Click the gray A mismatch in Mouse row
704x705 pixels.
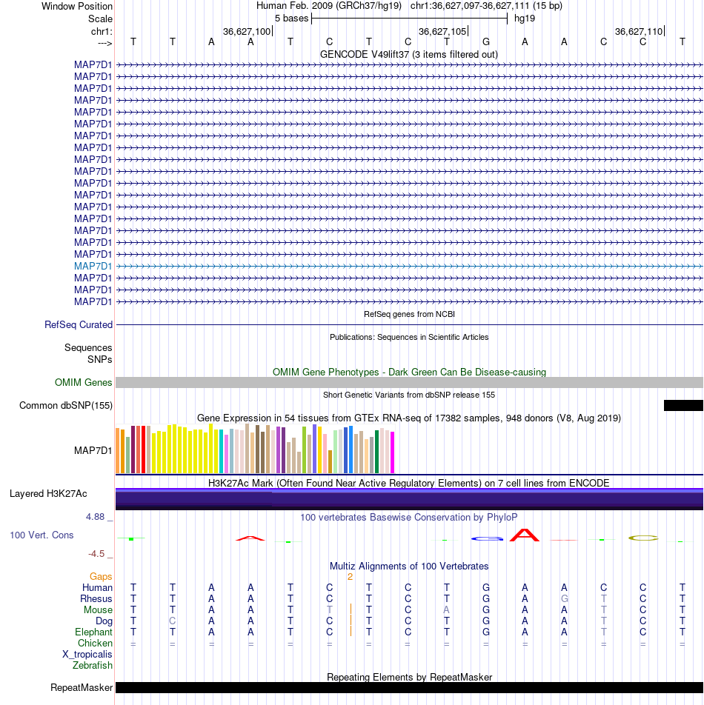point(446,609)
